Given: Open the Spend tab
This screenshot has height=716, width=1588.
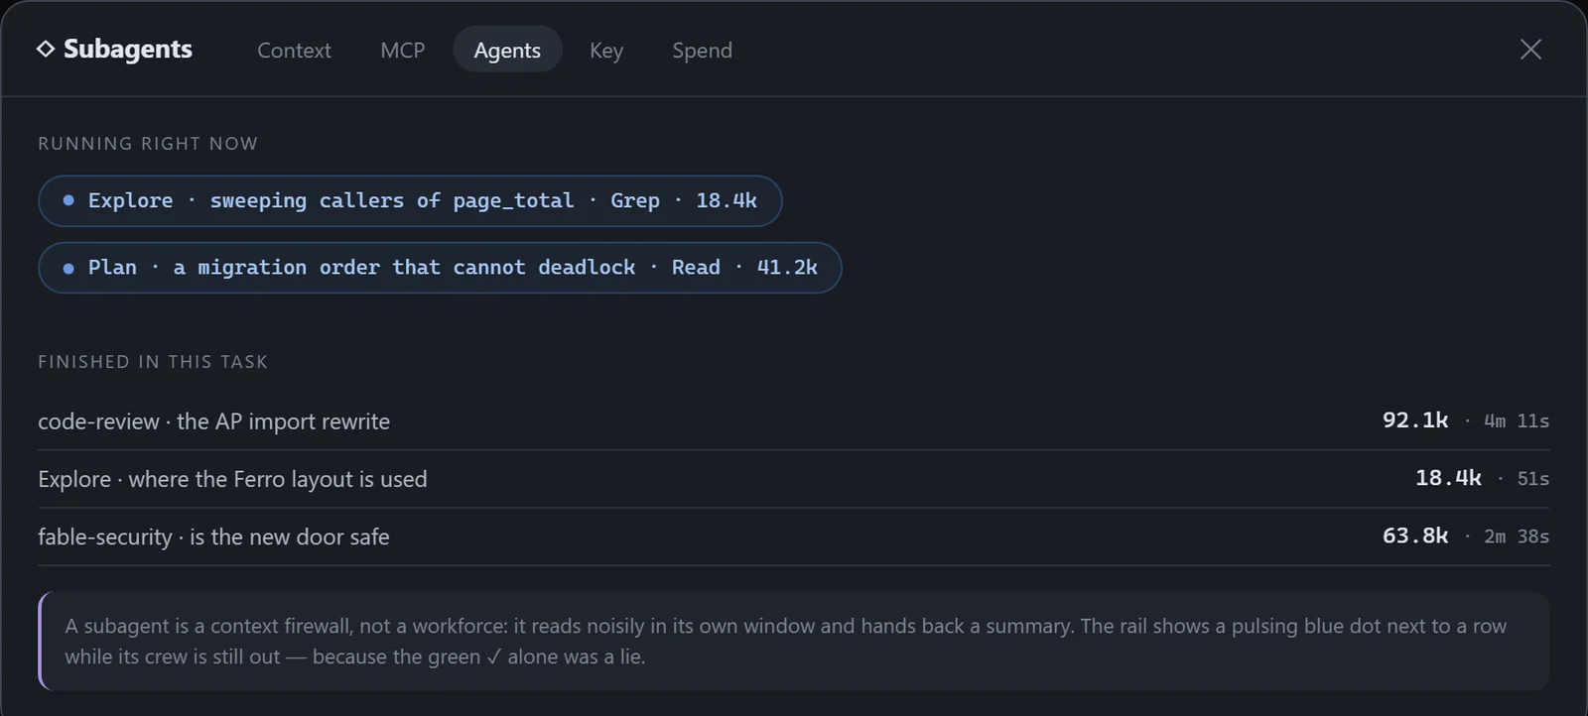Looking at the screenshot, I should [x=703, y=50].
